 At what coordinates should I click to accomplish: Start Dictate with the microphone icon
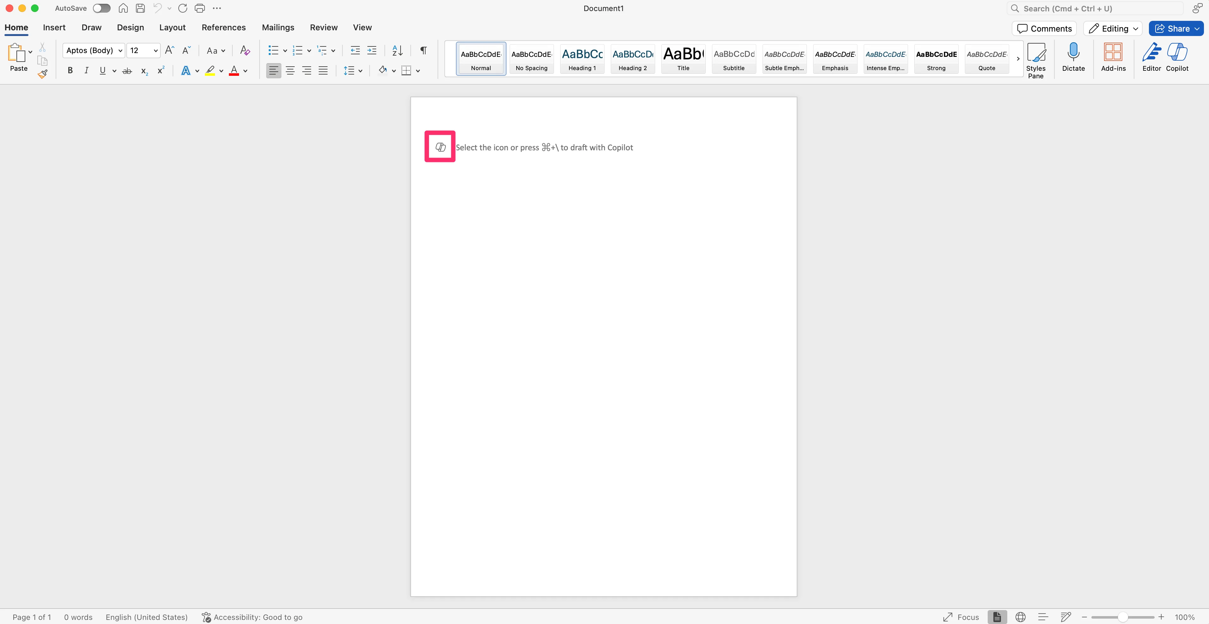1073,57
